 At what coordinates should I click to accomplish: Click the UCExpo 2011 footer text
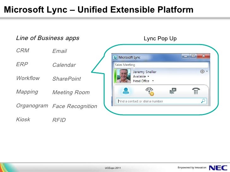click(113, 168)
